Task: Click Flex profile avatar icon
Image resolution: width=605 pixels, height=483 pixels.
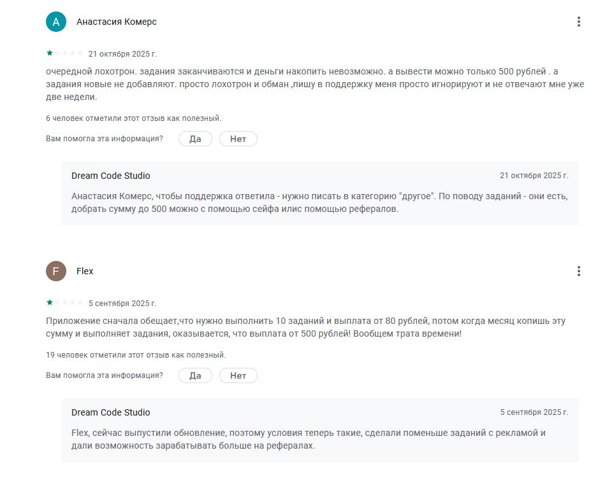Action: 56,270
